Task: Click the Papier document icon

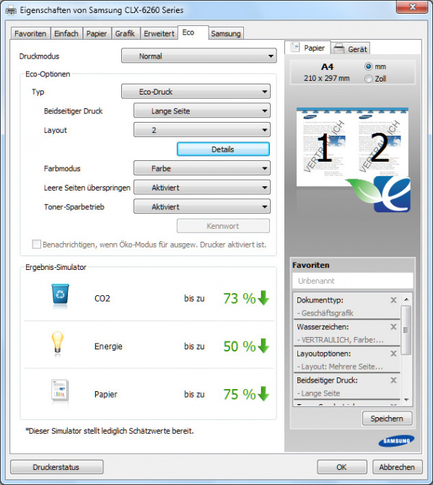Action: (x=60, y=393)
